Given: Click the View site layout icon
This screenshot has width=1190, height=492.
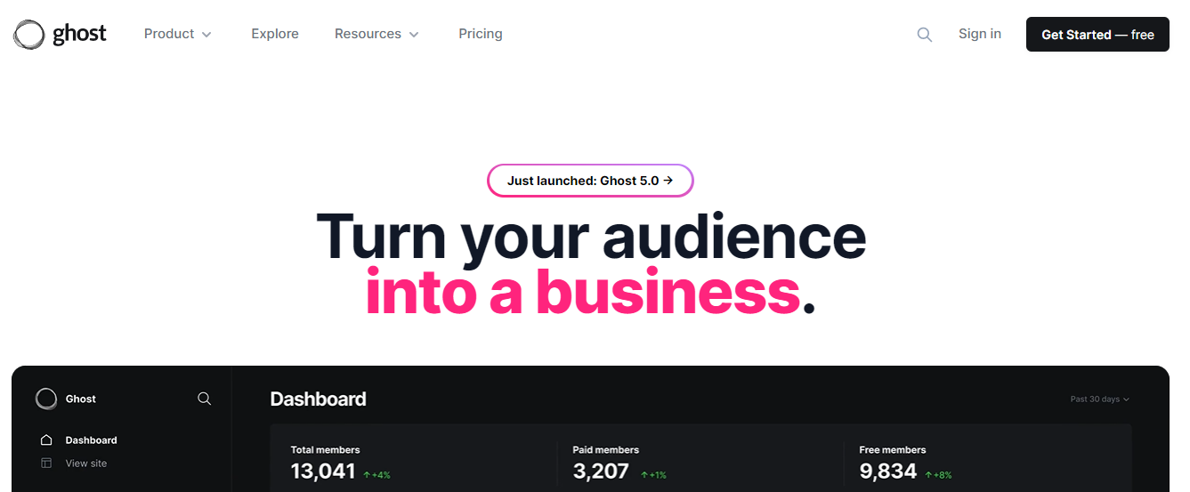Looking at the screenshot, I should click(x=46, y=464).
